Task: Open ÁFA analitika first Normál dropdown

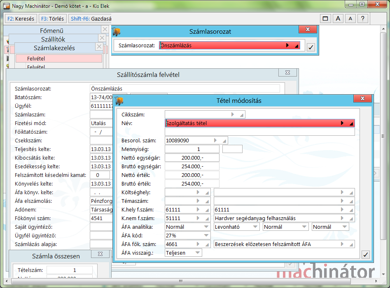Action: click(x=206, y=227)
